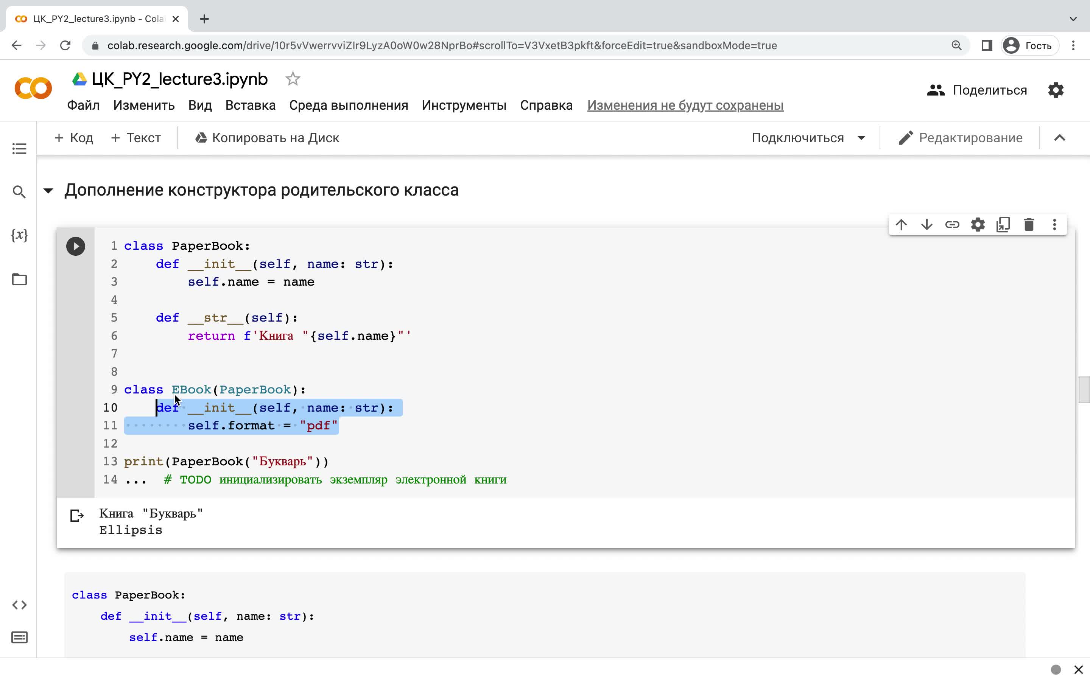The width and height of the screenshot is (1090, 681).
Task: Open Справка menu
Action: pos(547,106)
